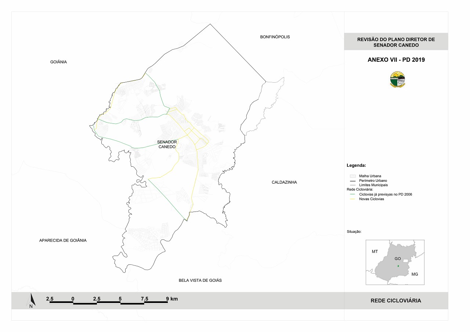The height and width of the screenshot is (332, 470).
Task: Click the green dot in the situation map
Action: tap(398, 266)
